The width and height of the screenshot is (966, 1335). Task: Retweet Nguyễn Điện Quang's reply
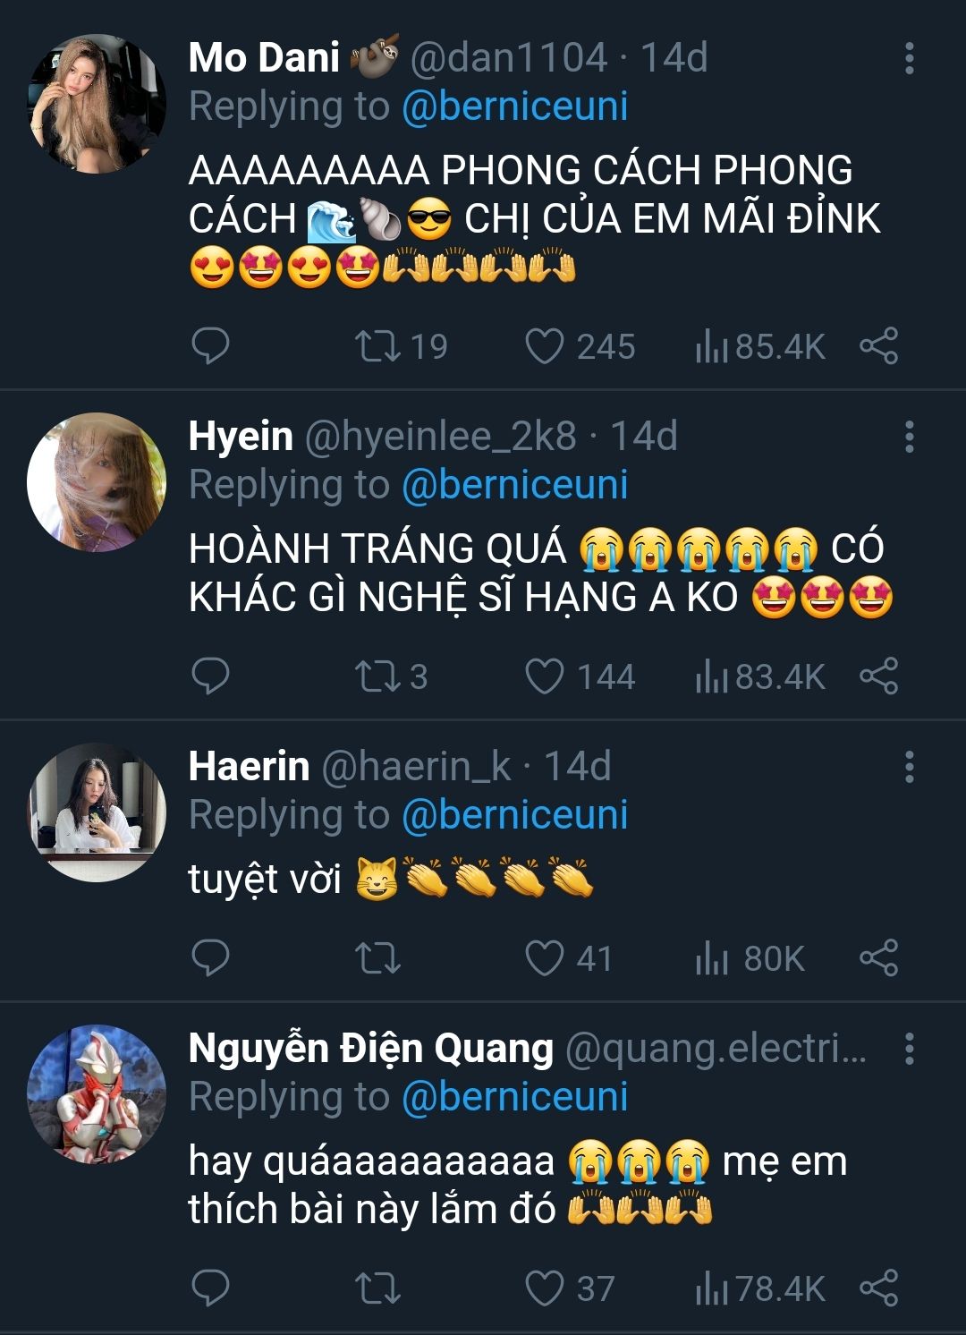tap(377, 1289)
